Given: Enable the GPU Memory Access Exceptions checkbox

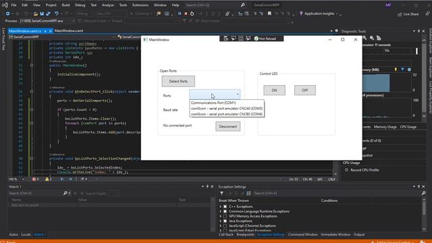Looking at the screenshot, I should point(225,216).
